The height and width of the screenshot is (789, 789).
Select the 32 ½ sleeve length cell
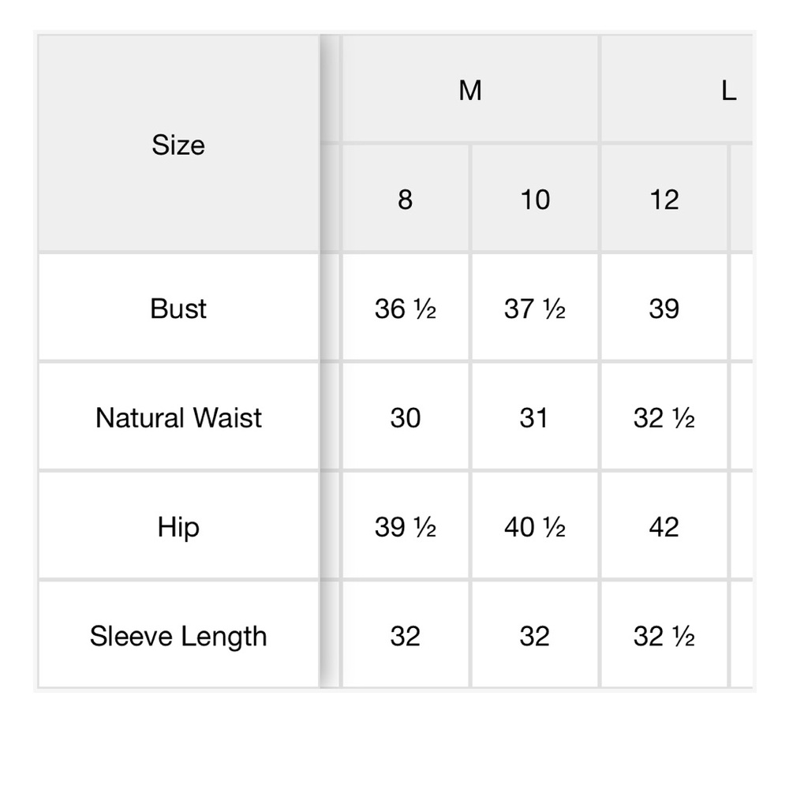(664, 635)
